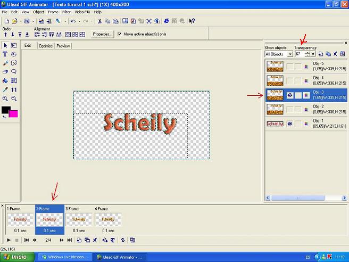Show Obj - 2 visibility box
Screen dimensions: 349x262
coord(289,109)
